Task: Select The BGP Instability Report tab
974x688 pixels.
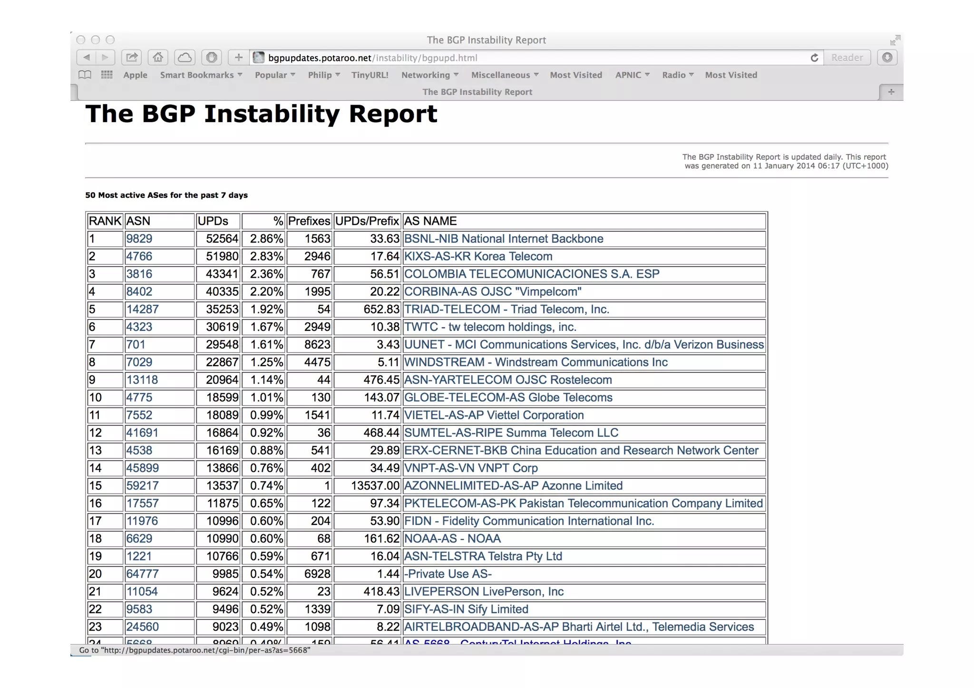Action: point(477,92)
